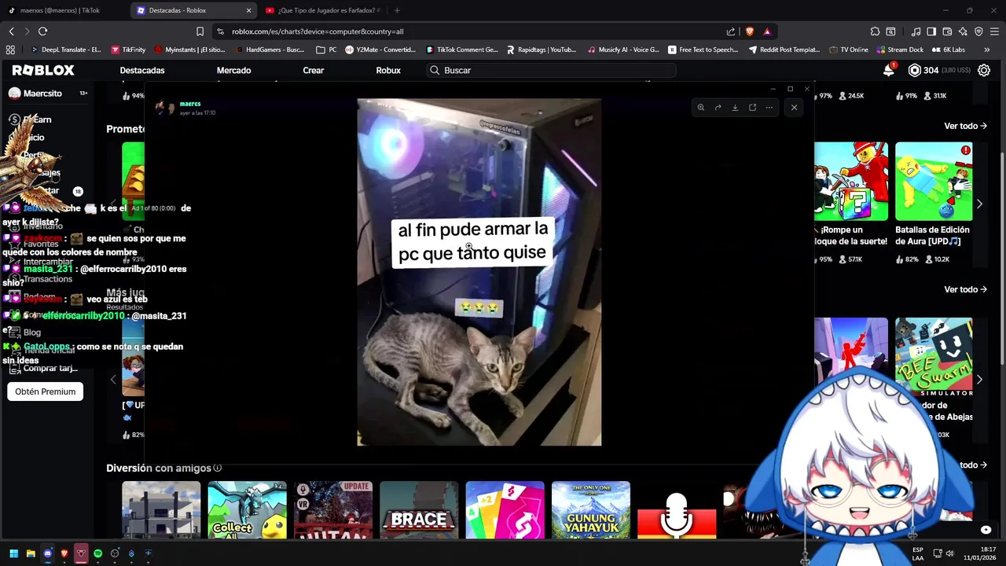
Task: Open Brave media music note icon
Action: coord(916,31)
